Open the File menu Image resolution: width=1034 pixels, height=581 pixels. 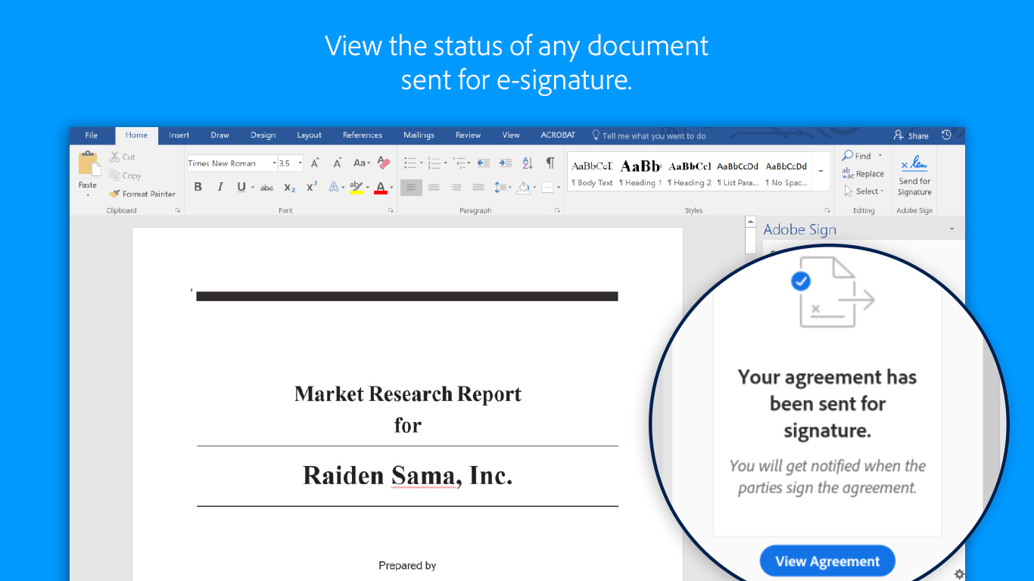pyautogui.click(x=92, y=135)
